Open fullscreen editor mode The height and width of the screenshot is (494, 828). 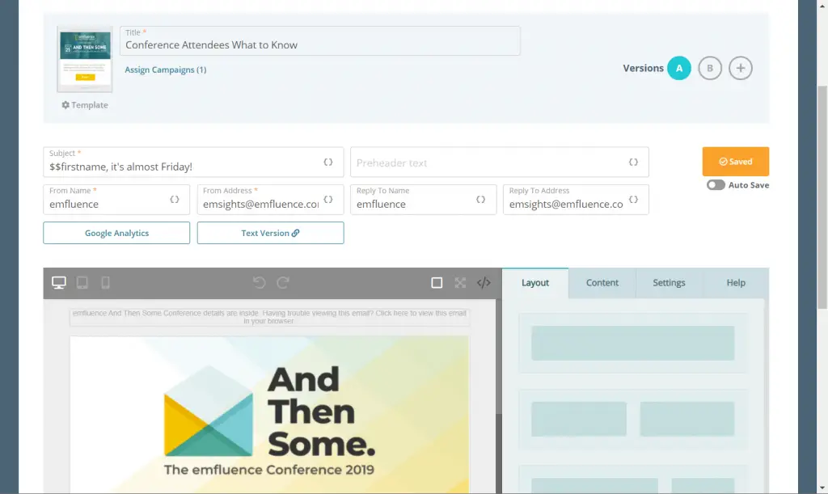point(460,283)
